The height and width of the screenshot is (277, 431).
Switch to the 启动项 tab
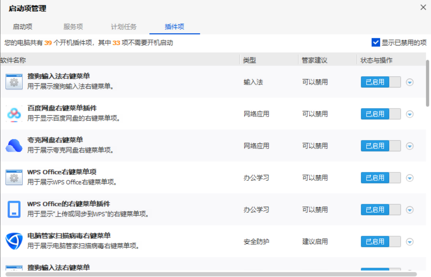click(x=23, y=27)
